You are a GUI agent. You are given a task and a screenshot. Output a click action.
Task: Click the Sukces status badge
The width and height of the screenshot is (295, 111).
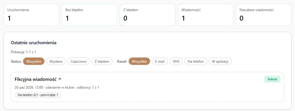tap(272, 79)
